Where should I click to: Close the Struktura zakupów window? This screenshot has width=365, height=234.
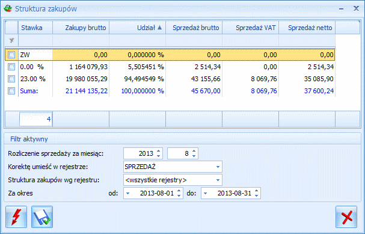pyautogui.click(x=356, y=8)
